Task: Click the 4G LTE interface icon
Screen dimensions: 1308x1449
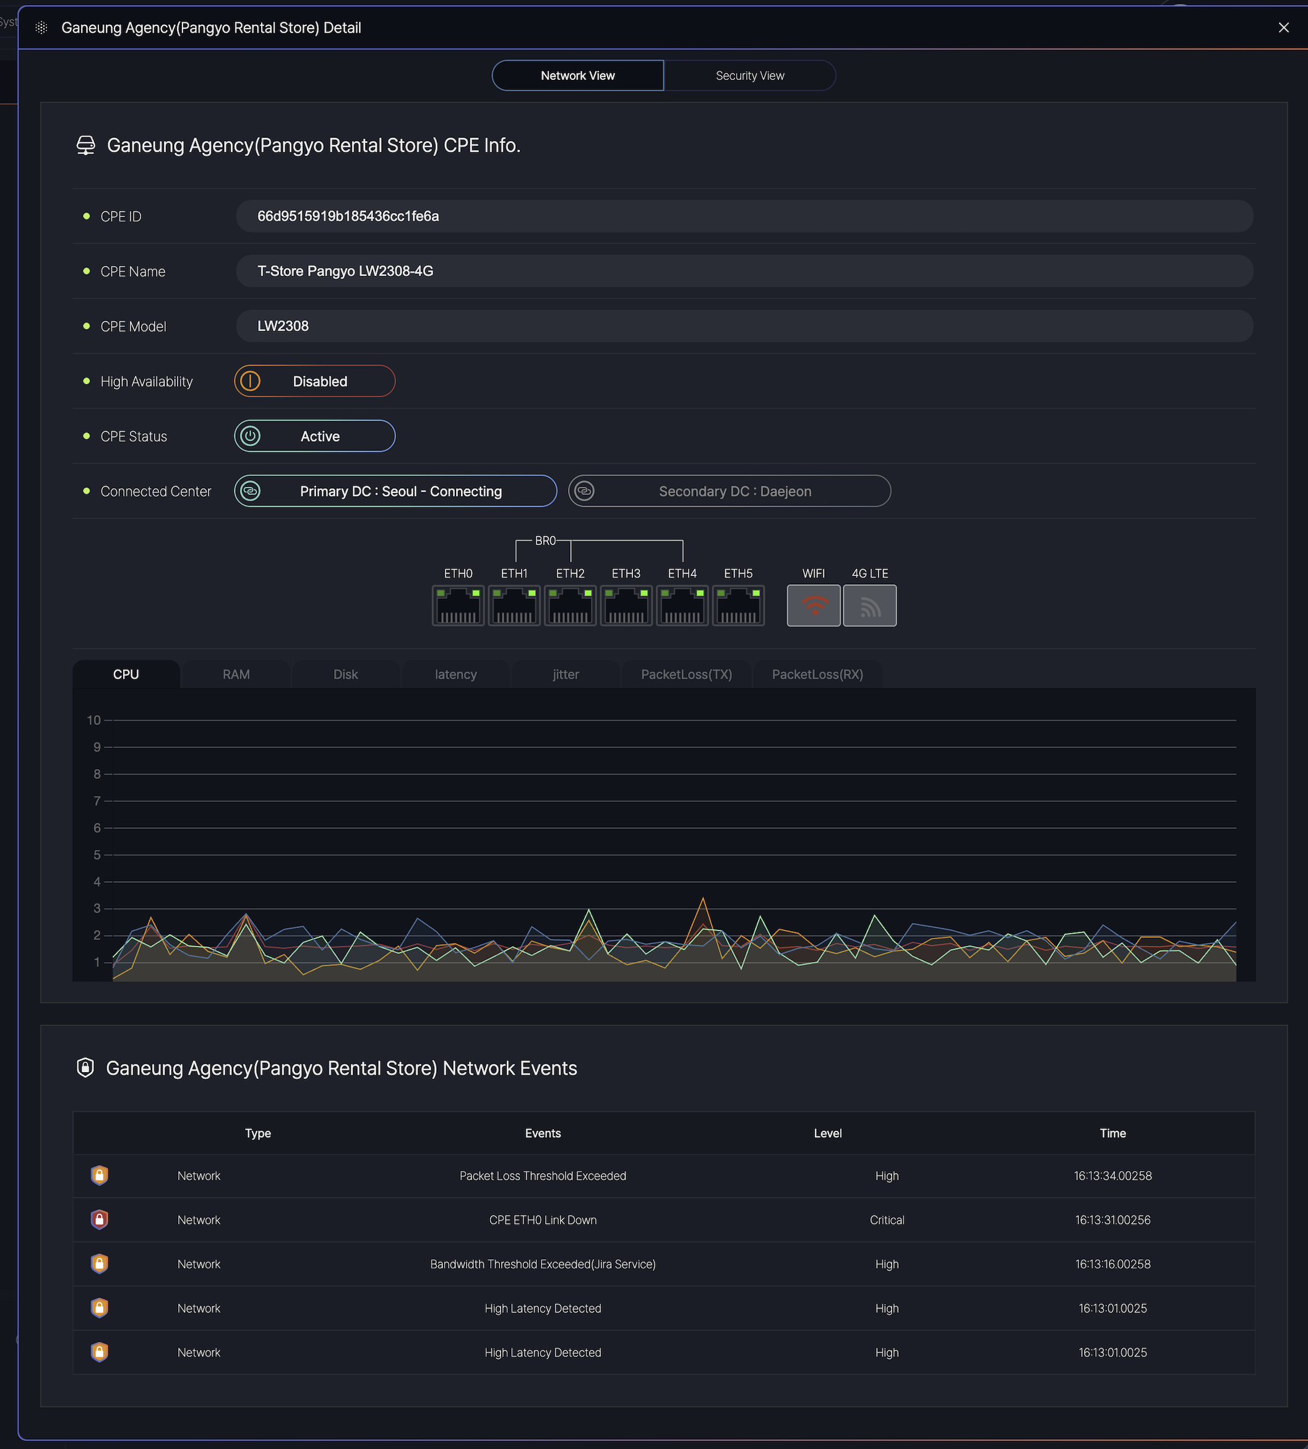Action: [869, 605]
